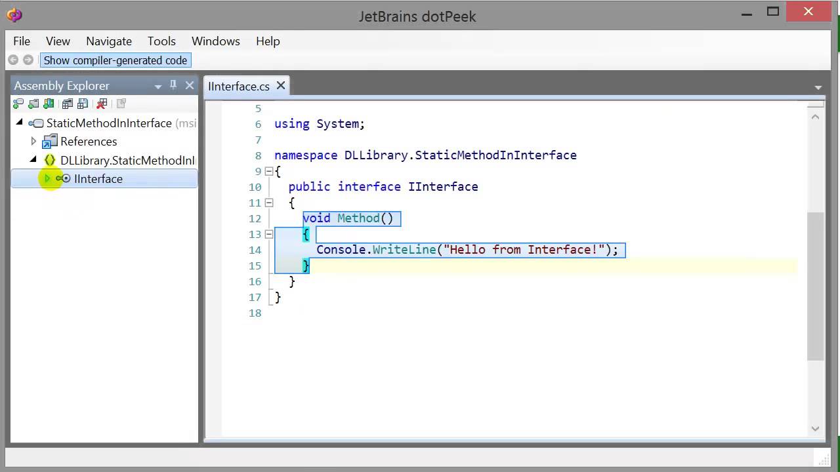Navigate forward with the right arrow
The image size is (840, 472).
28,60
